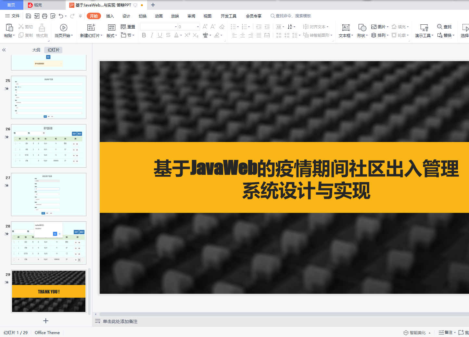
Task: Click the Reset (重置) slide button
Action: [128, 27]
